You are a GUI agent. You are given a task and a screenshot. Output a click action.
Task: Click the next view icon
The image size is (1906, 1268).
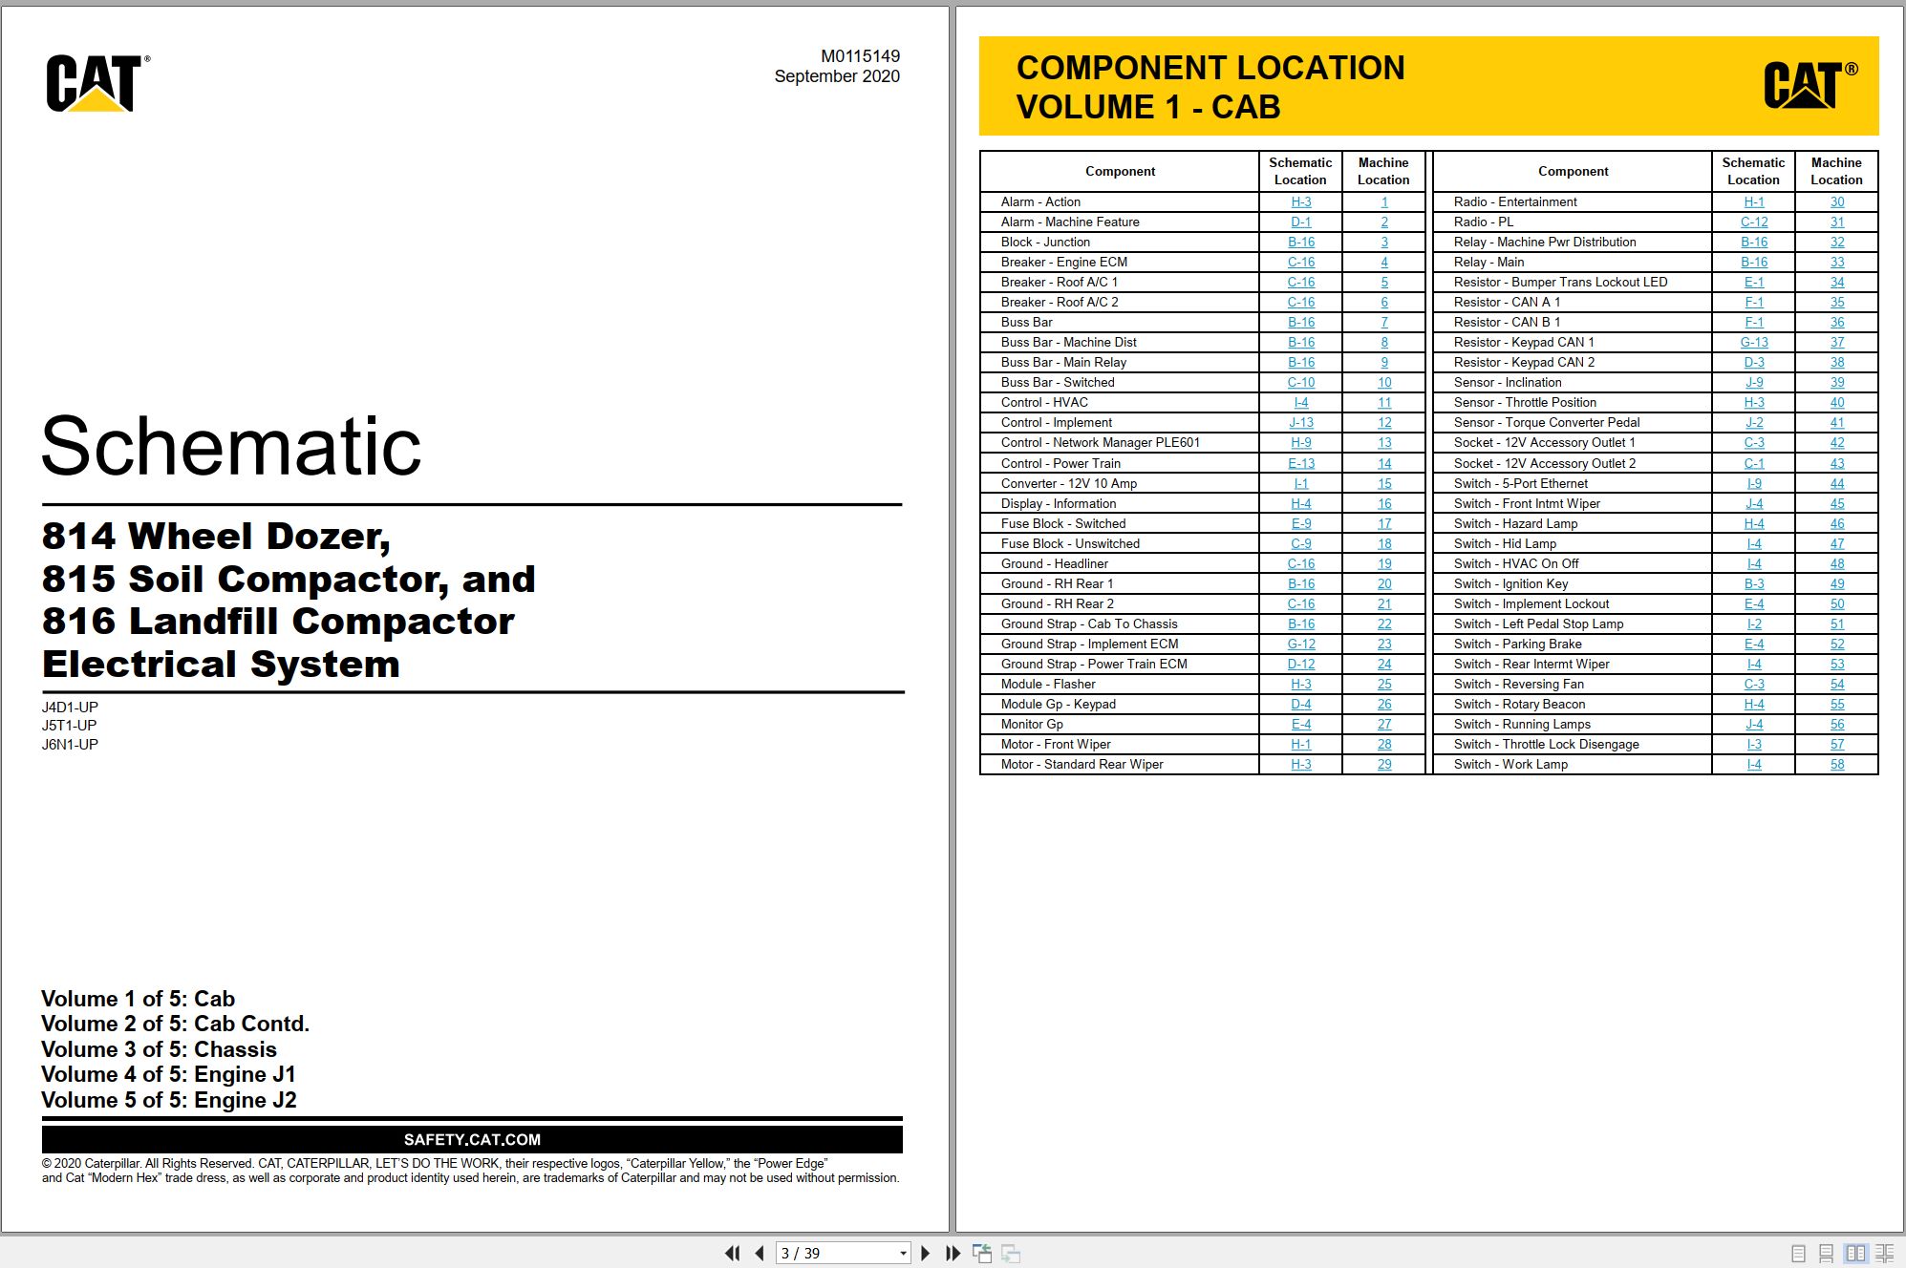[x=1011, y=1253]
